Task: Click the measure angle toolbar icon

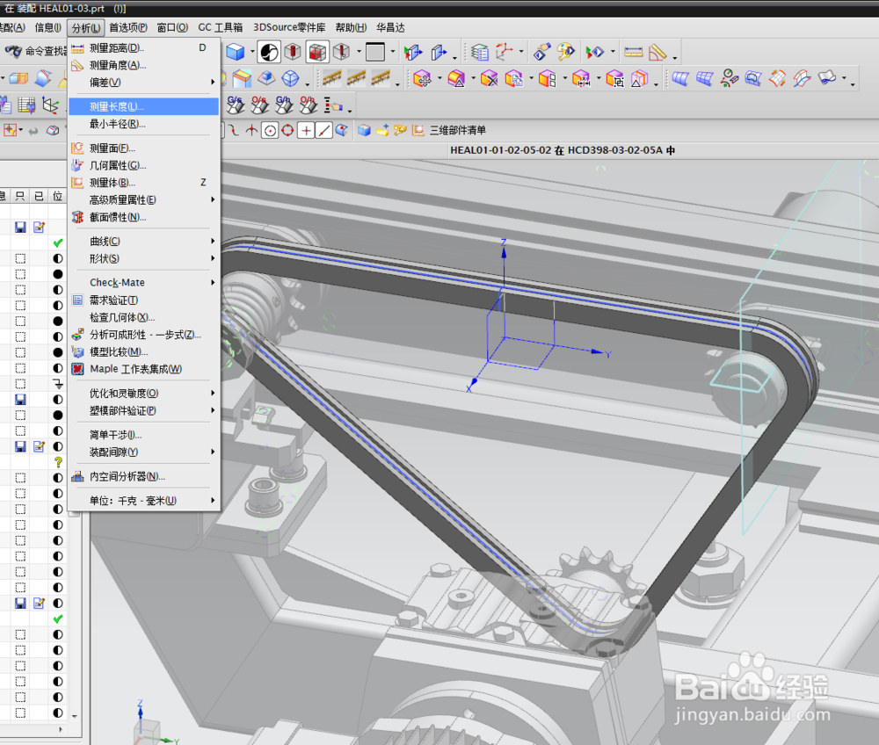Action: pos(657,52)
